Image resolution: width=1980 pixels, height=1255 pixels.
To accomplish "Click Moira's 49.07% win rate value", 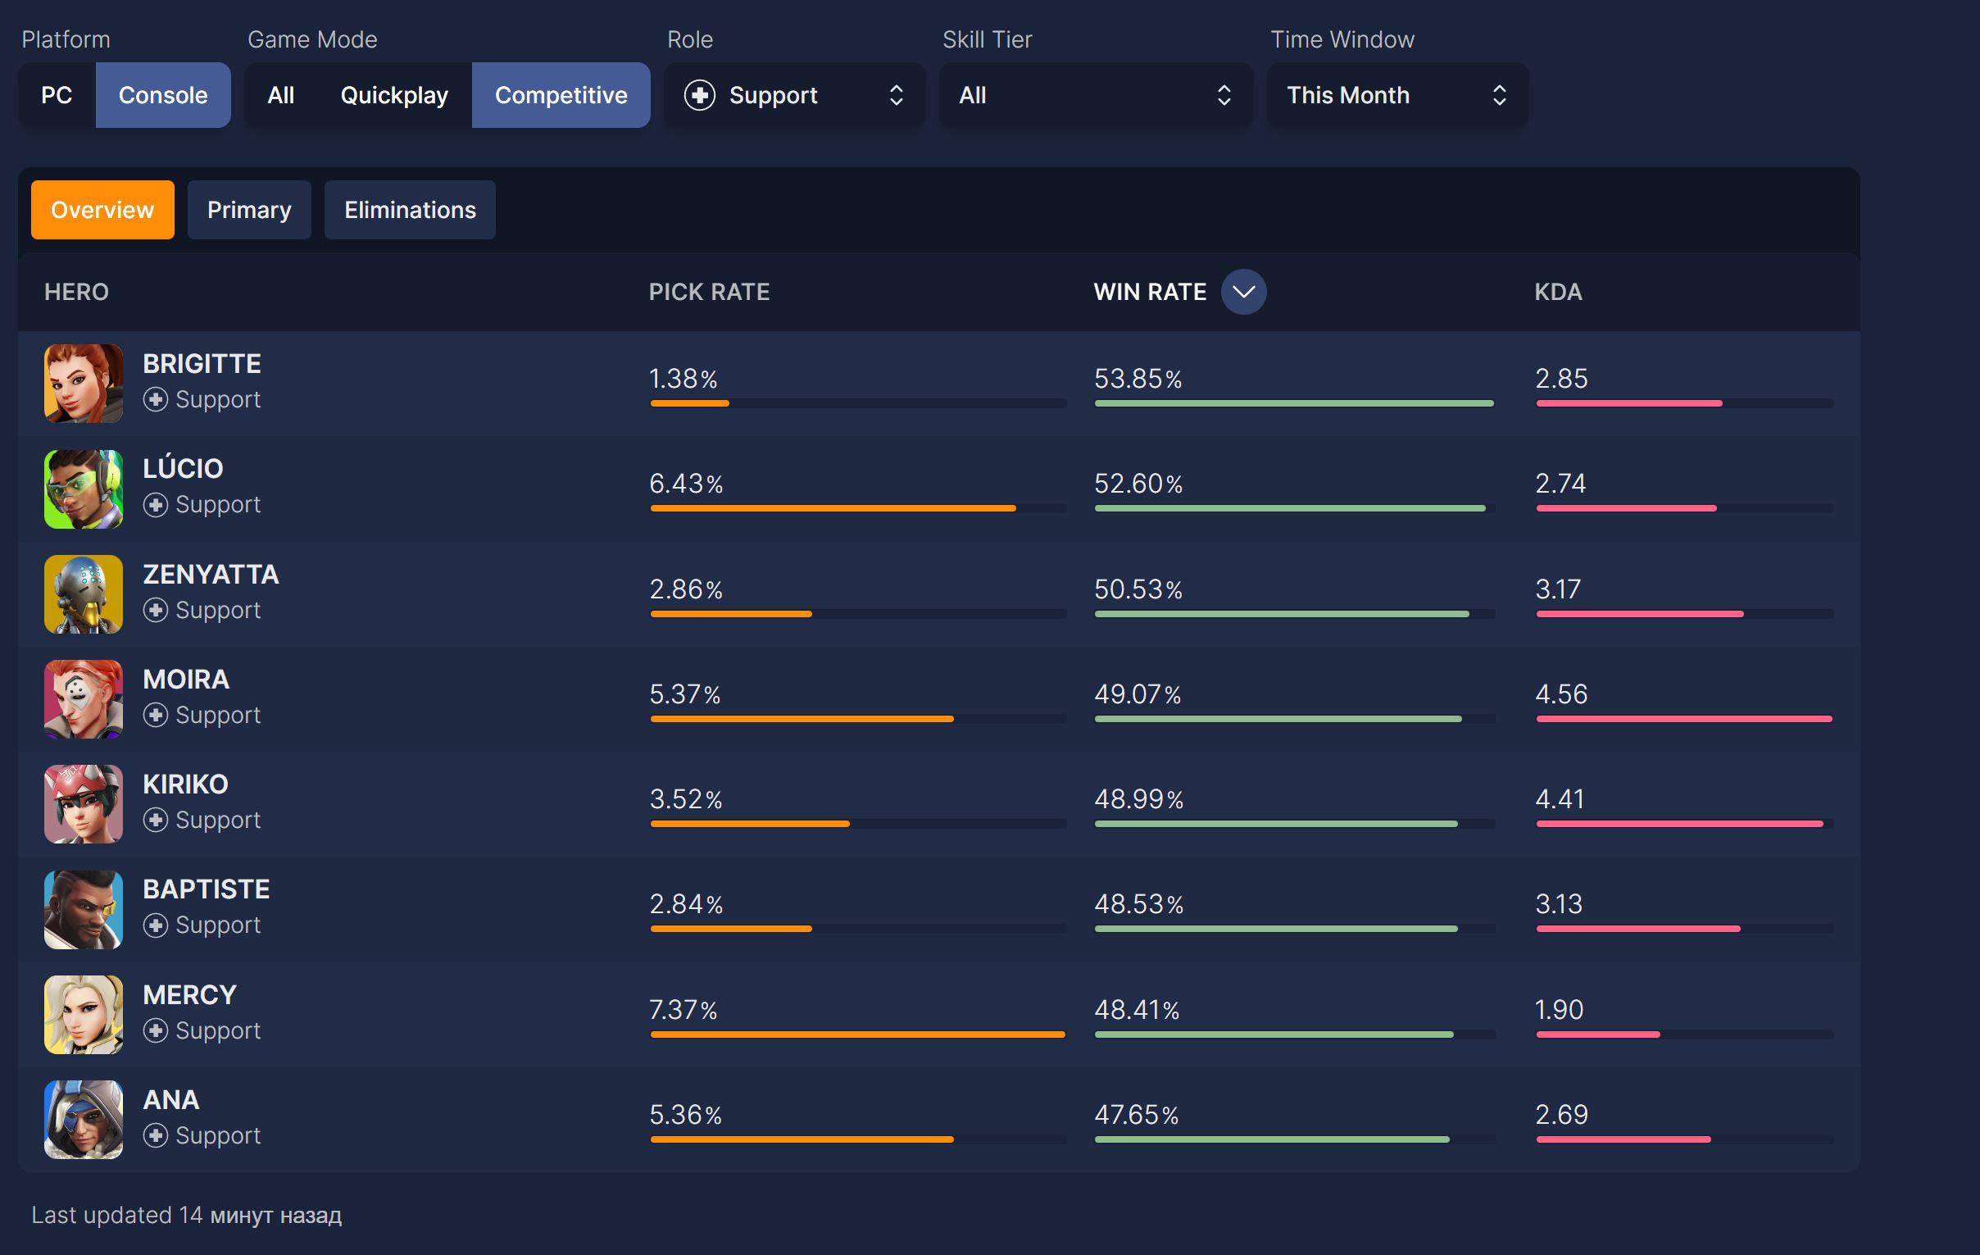I will point(1138,694).
